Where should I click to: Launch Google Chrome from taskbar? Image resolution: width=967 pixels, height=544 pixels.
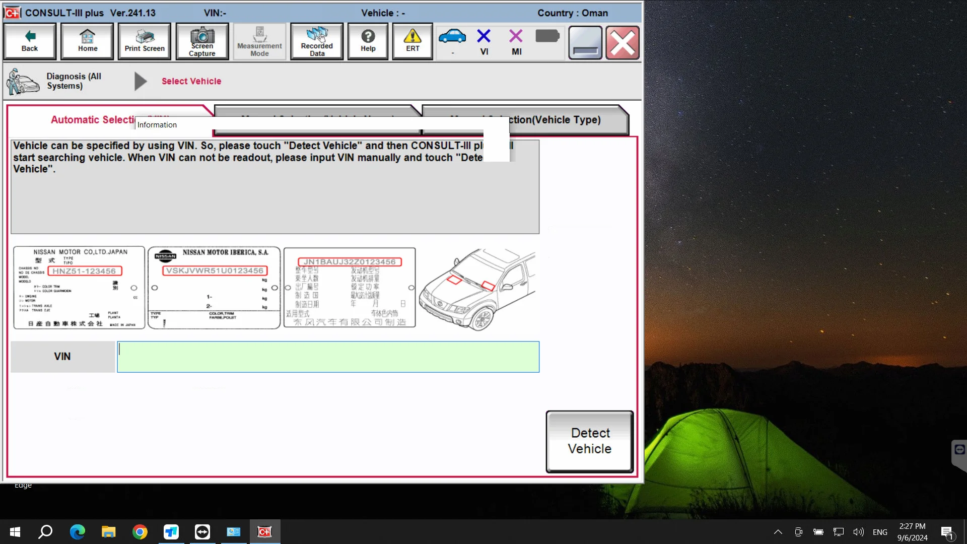click(x=140, y=532)
